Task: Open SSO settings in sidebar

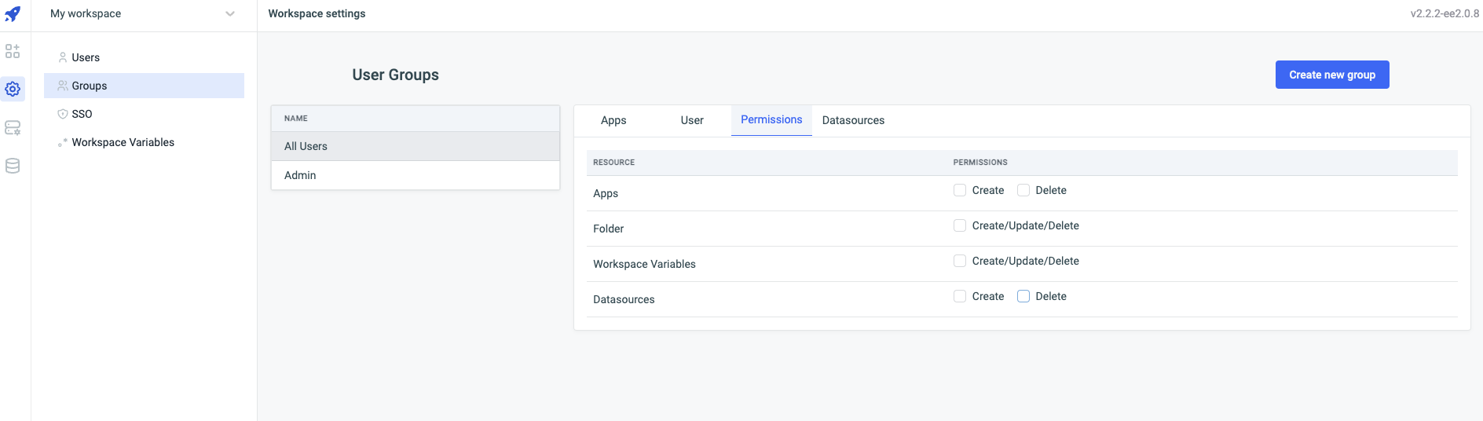Action: pos(82,114)
